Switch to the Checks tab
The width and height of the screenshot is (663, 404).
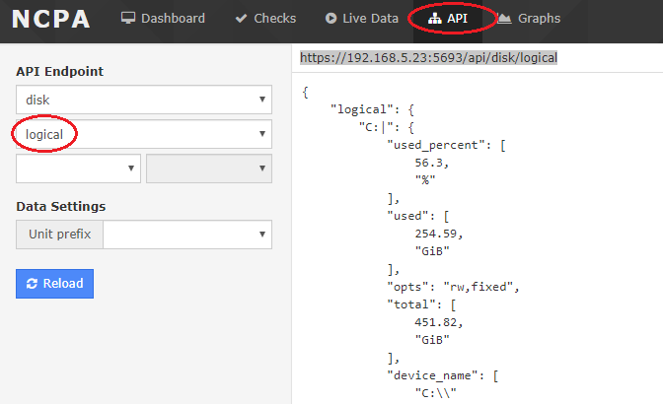click(x=274, y=19)
